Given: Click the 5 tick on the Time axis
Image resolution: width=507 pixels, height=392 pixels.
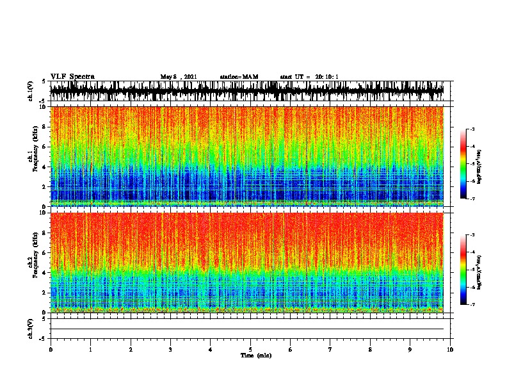Looking at the screenshot, I should (250, 350).
